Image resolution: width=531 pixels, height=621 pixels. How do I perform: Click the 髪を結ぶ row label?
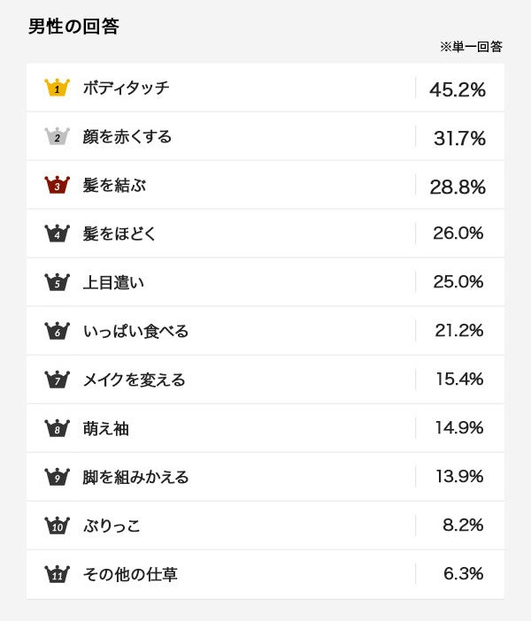click(114, 185)
